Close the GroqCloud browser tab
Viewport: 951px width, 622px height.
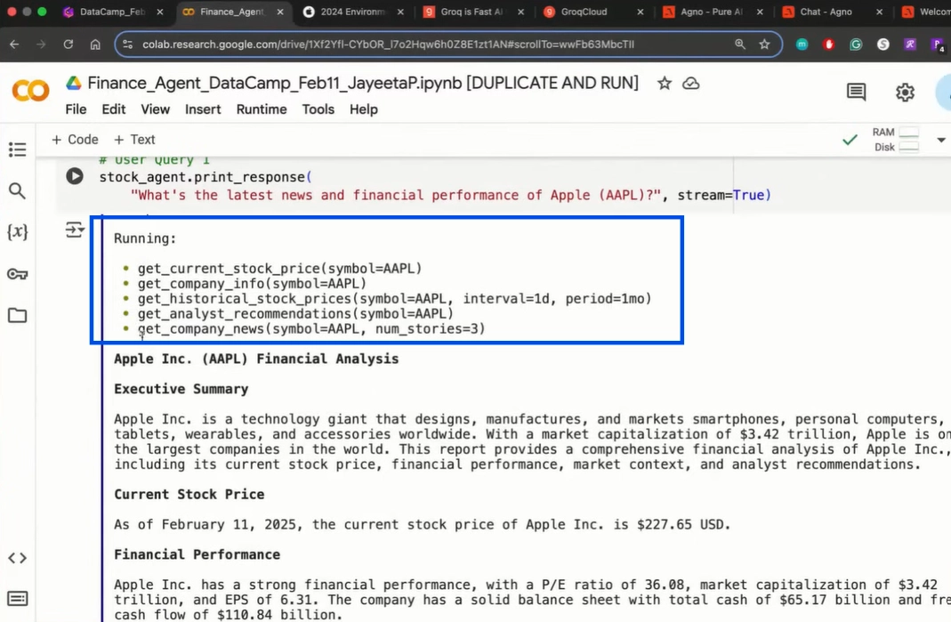coord(640,12)
